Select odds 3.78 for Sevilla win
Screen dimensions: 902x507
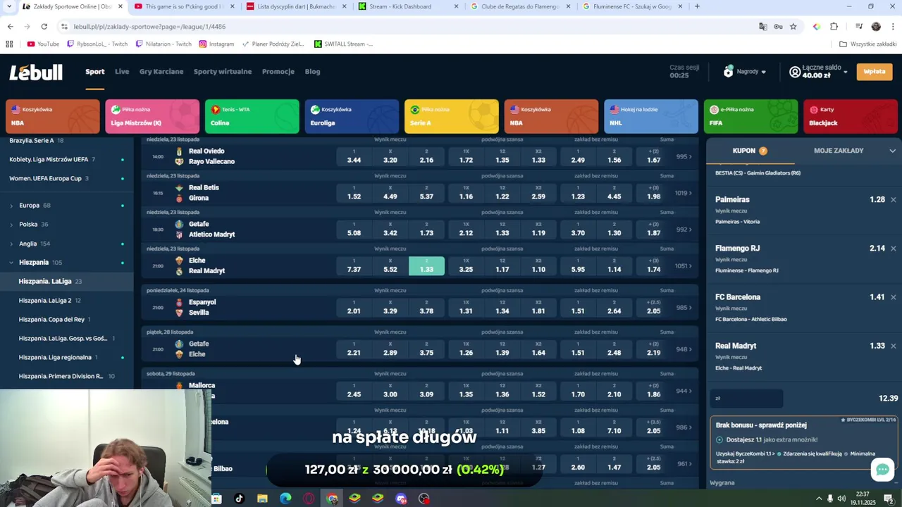coord(426,308)
